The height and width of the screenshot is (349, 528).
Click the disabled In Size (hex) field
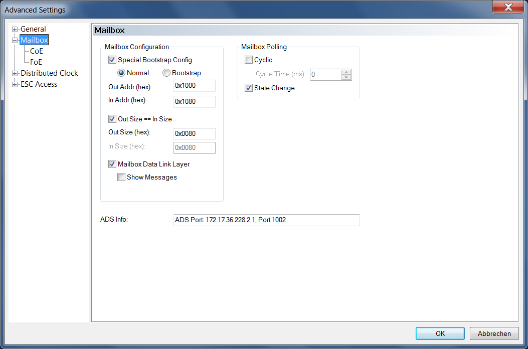coord(194,148)
